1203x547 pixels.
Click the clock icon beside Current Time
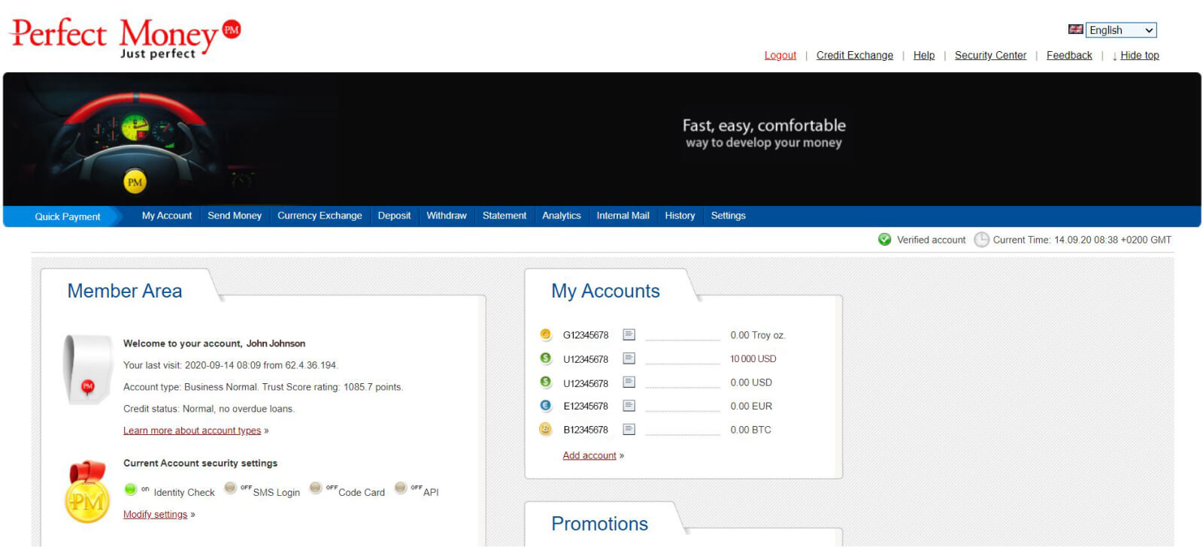tap(981, 240)
